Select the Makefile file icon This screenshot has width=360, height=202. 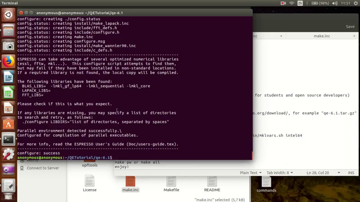[x=171, y=184]
